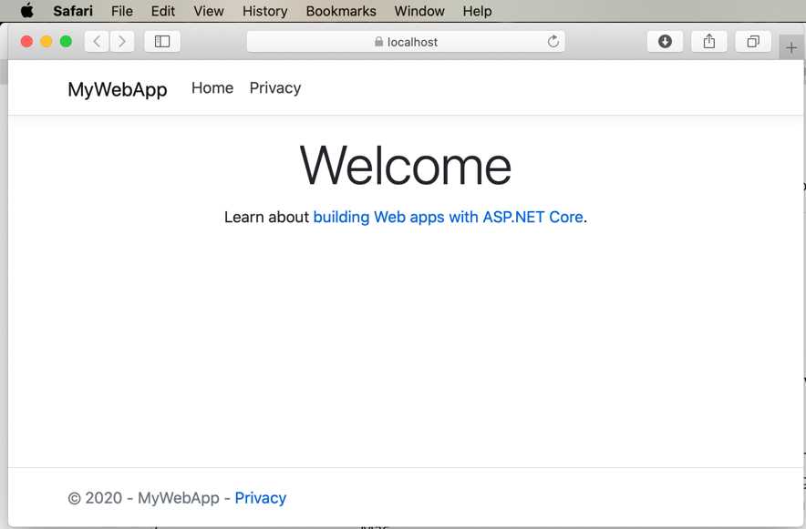Open the Downloads list
The width and height of the screenshot is (806, 529).
[x=664, y=41]
